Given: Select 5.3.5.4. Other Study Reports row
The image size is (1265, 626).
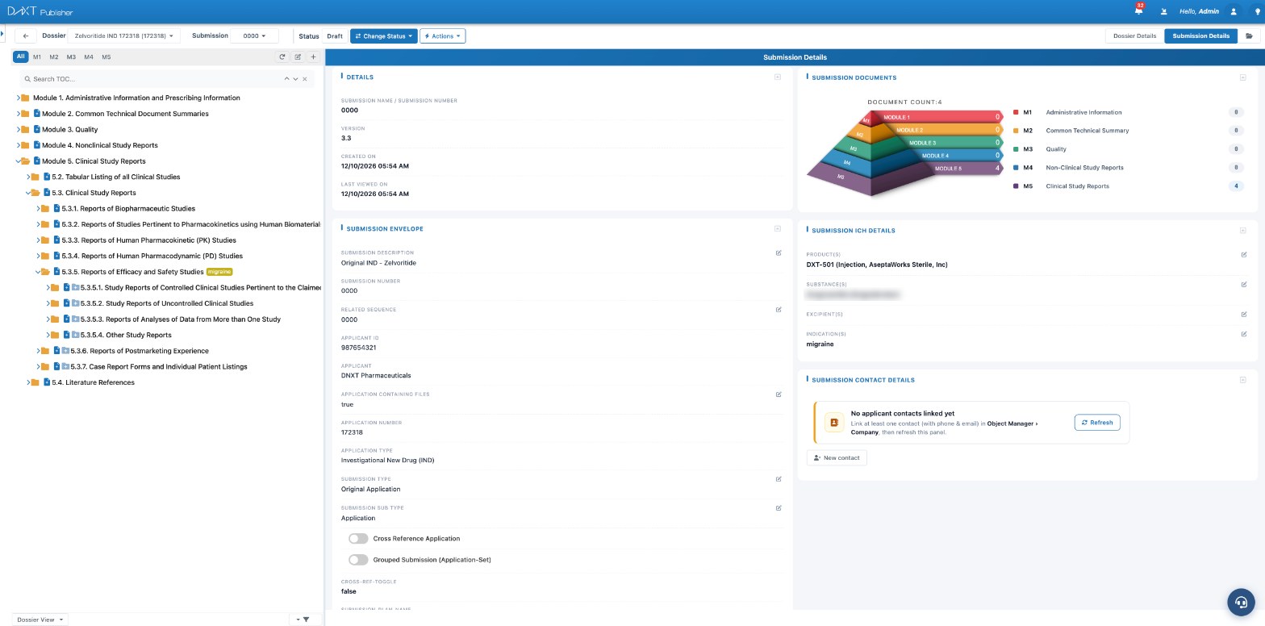Looking at the screenshot, I should click(125, 335).
